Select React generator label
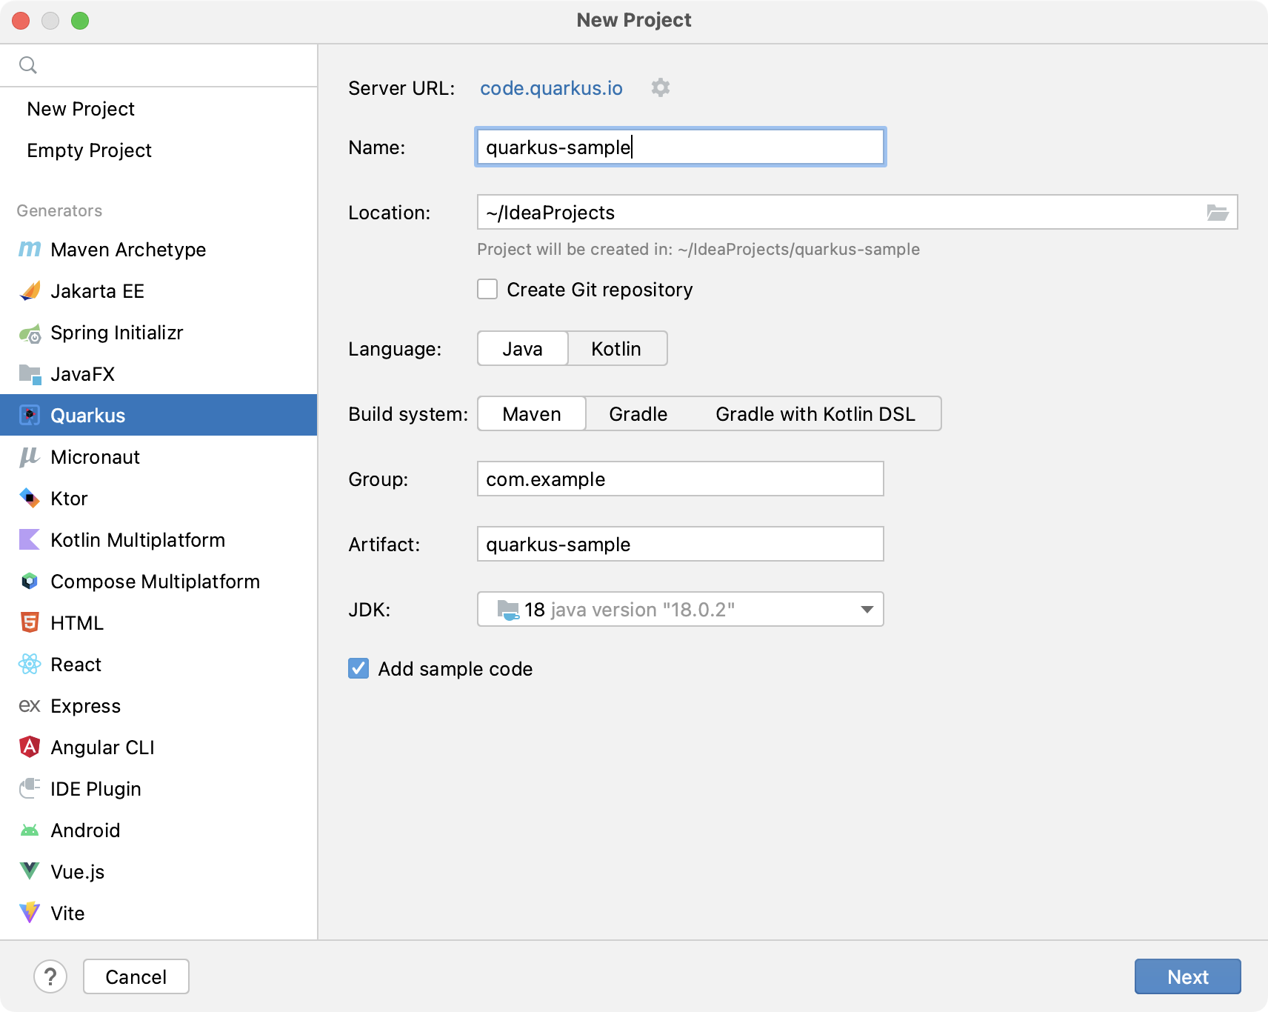Screen dimensions: 1268x1012 (x=76, y=665)
